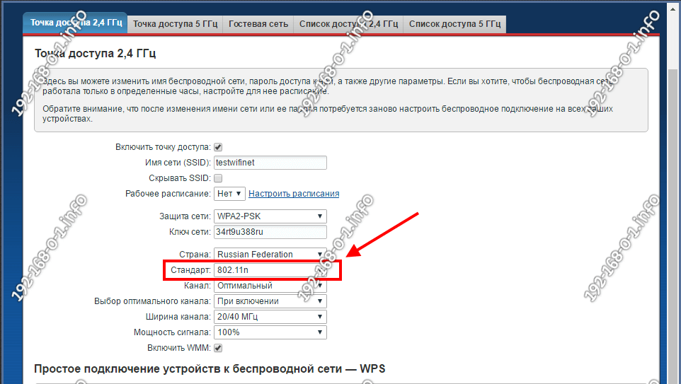The image size is (681, 384).
Task: Open the Канал Оптимальный dropdown
Action: tap(270, 286)
